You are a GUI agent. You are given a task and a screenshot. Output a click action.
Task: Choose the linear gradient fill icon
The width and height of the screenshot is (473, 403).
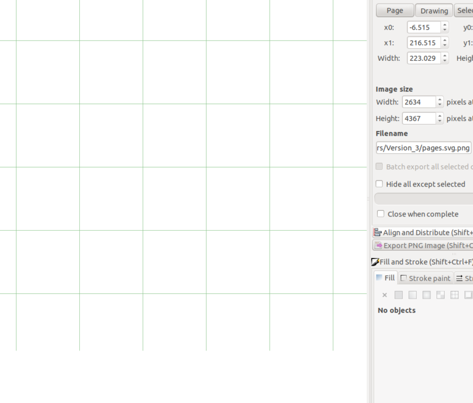[413, 294]
